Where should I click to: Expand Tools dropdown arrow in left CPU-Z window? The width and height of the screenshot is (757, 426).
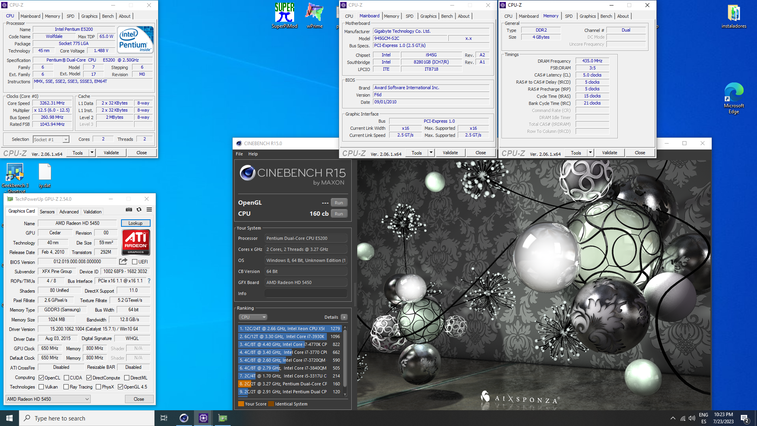(x=92, y=153)
